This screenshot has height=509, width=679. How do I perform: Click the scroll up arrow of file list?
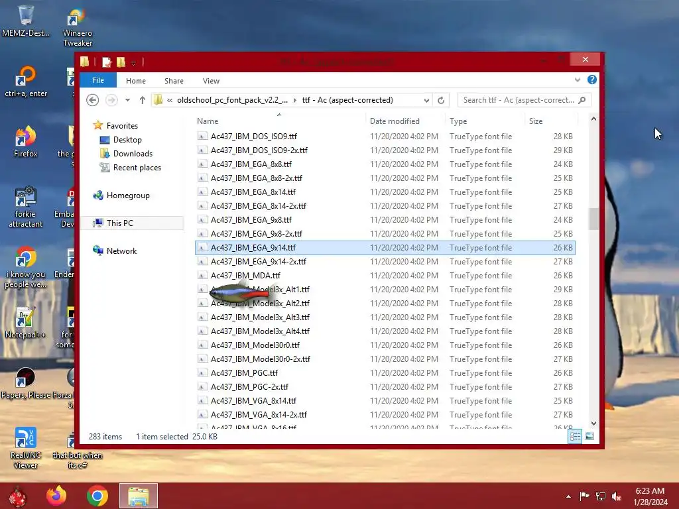tap(593, 119)
